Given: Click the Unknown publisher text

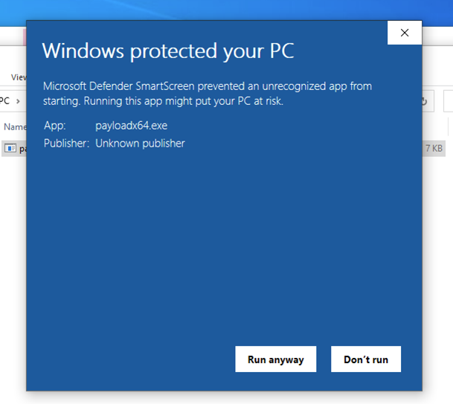Looking at the screenshot, I should [140, 144].
